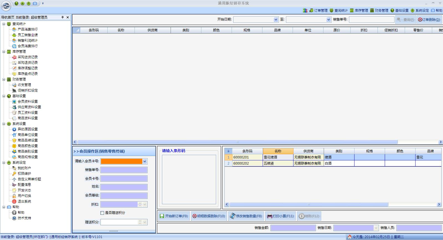Open 员工资料设置 icon

(x=14, y=113)
